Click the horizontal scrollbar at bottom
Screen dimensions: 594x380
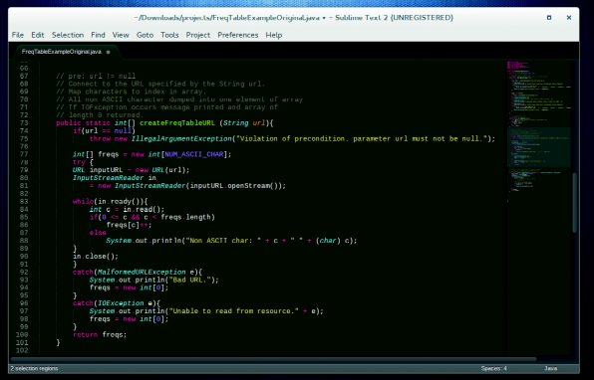coord(273,359)
